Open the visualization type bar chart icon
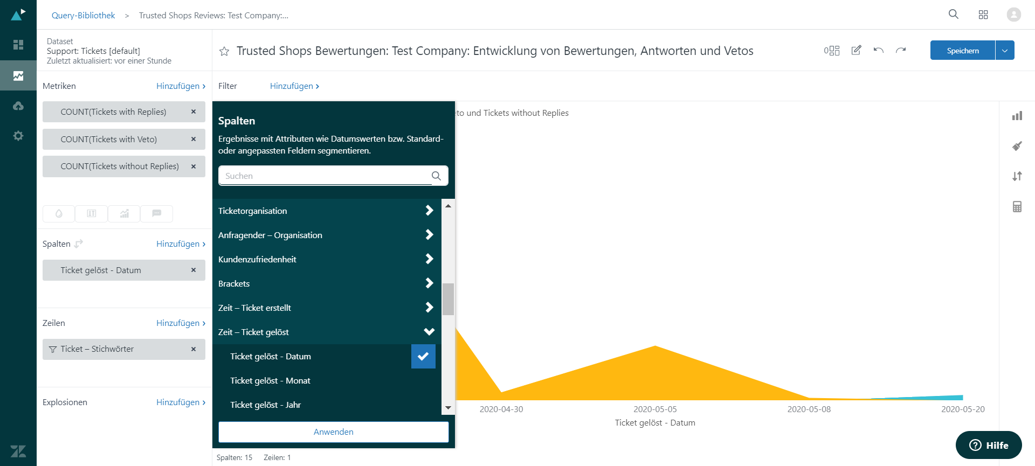The width and height of the screenshot is (1035, 466). coord(1017,116)
